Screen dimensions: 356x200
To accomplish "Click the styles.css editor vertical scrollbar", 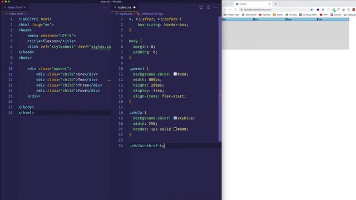I will [220, 79].
